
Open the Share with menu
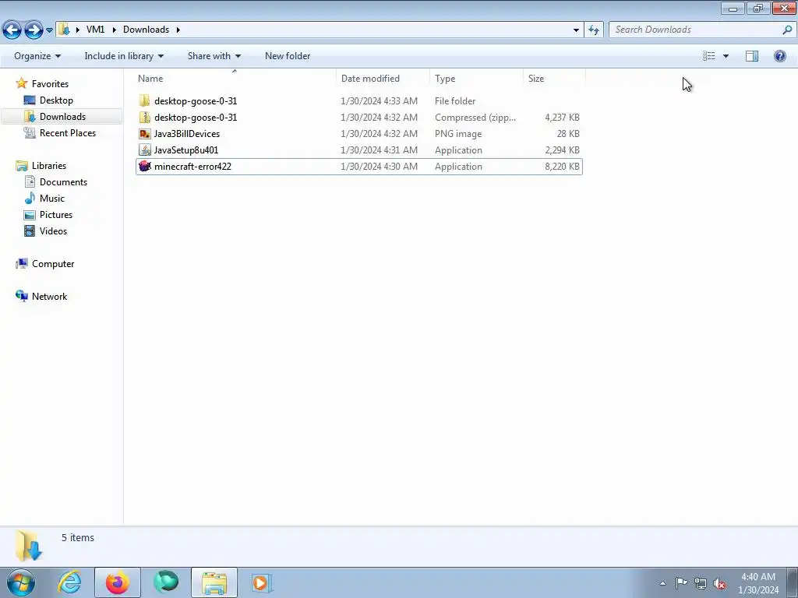[214, 56]
